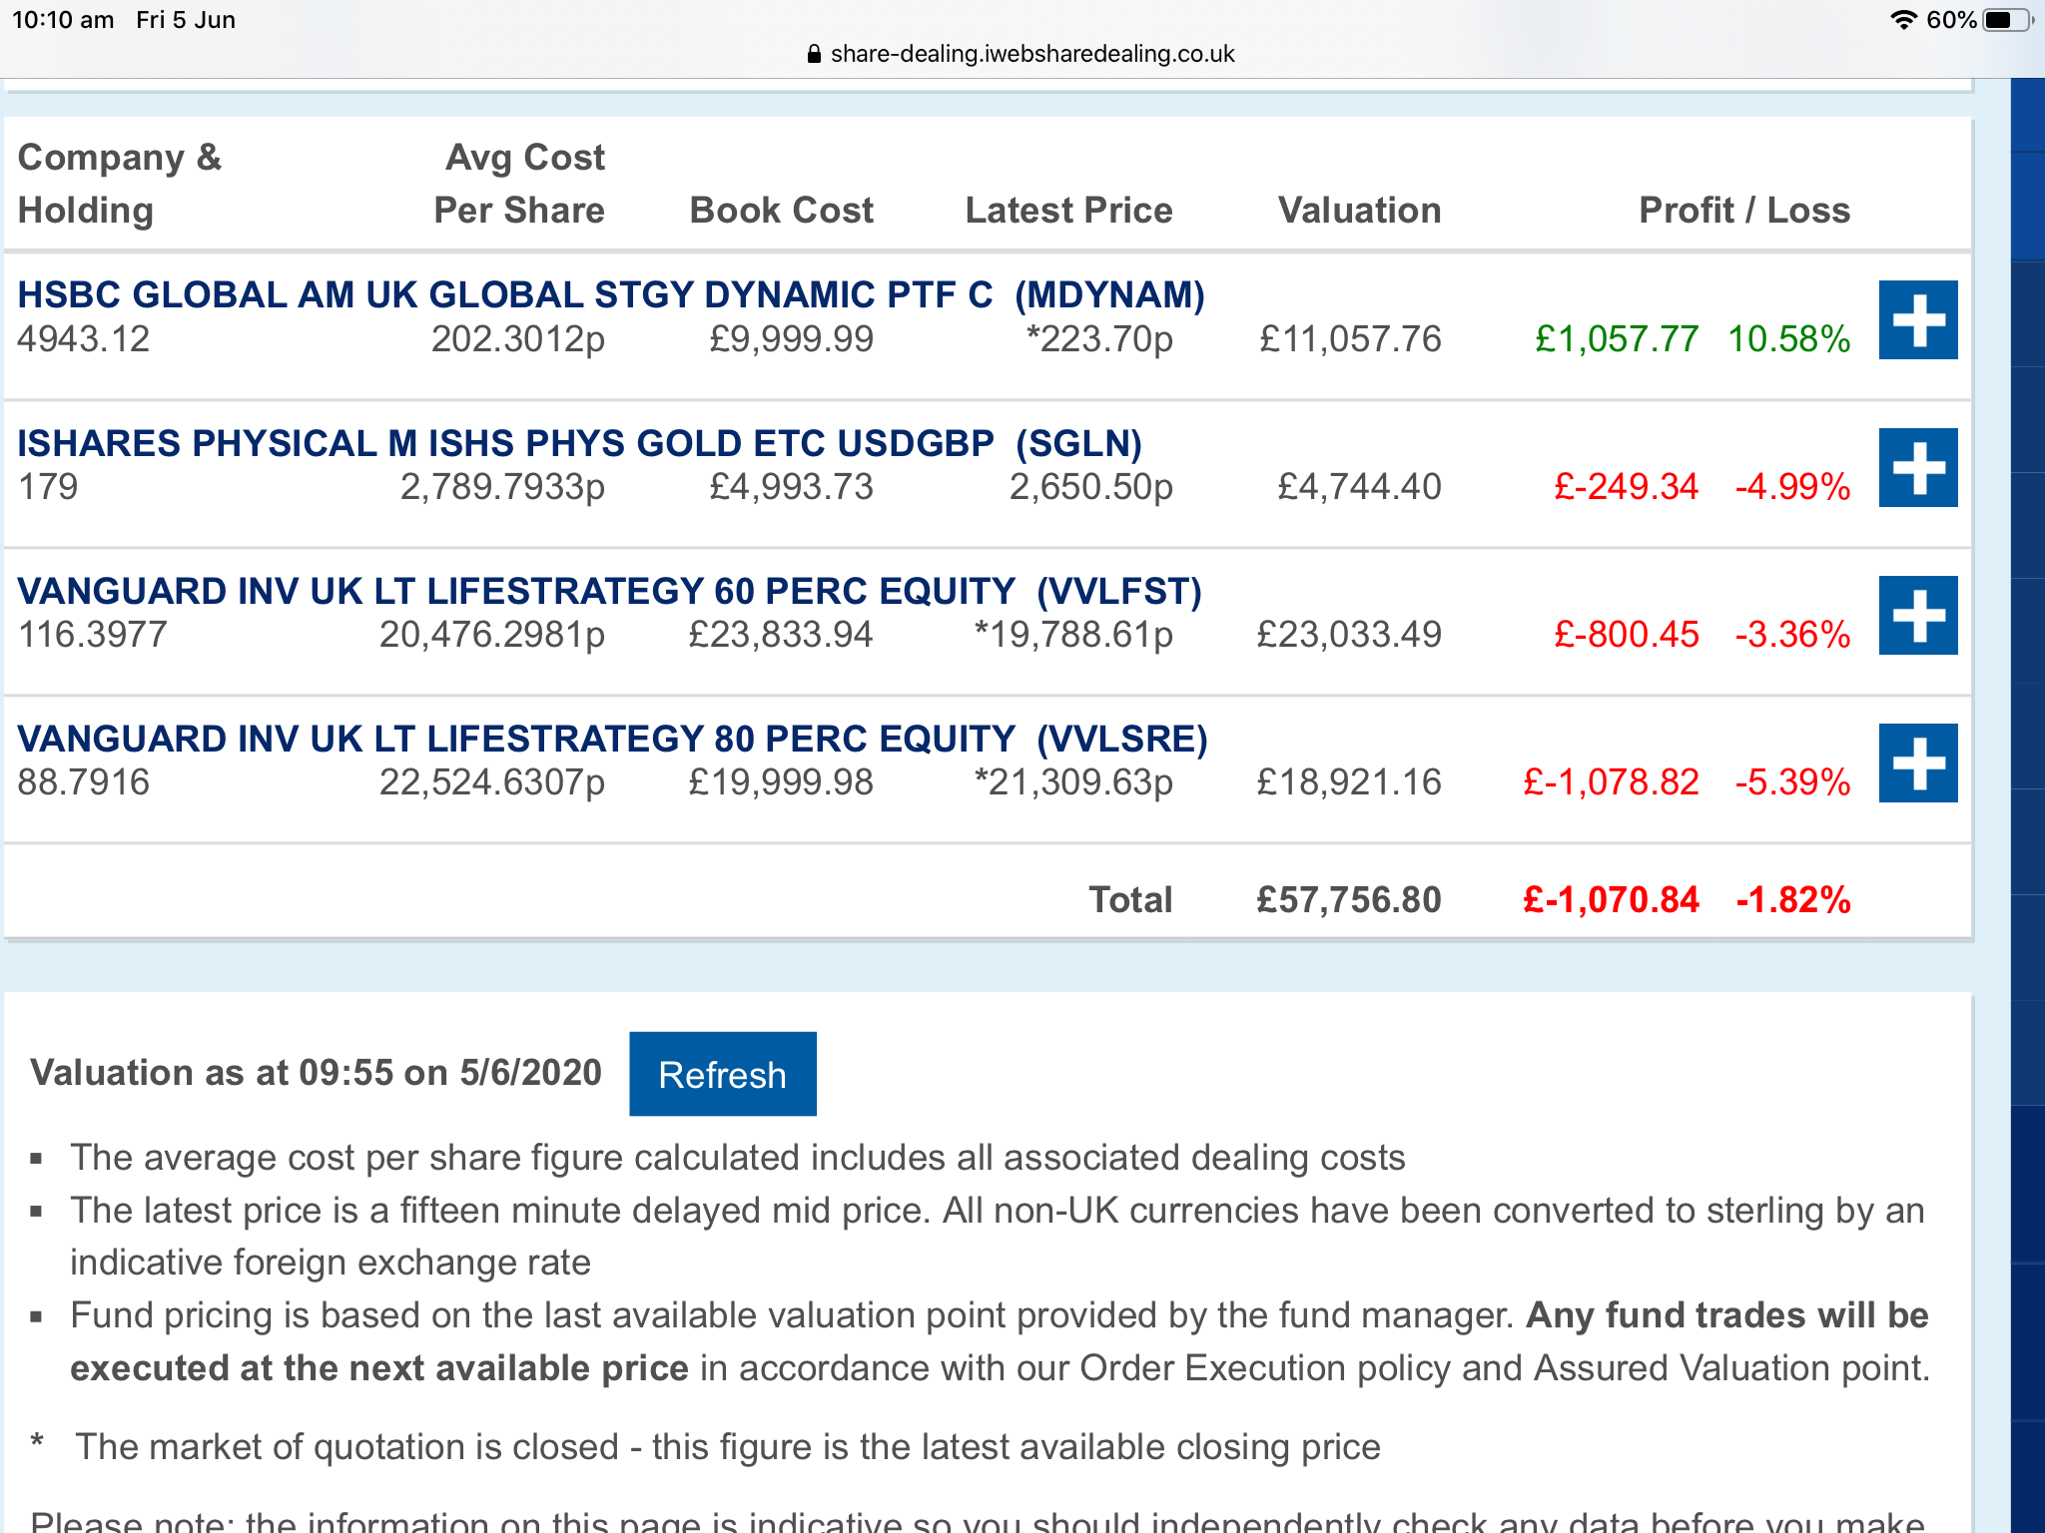This screenshot has width=2045, height=1533.
Task: Select HSBC profit £1,057.77
Action: point(1617,339)
